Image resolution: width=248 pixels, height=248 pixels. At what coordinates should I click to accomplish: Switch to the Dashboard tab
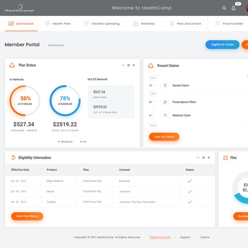click(x=21, y=23)
